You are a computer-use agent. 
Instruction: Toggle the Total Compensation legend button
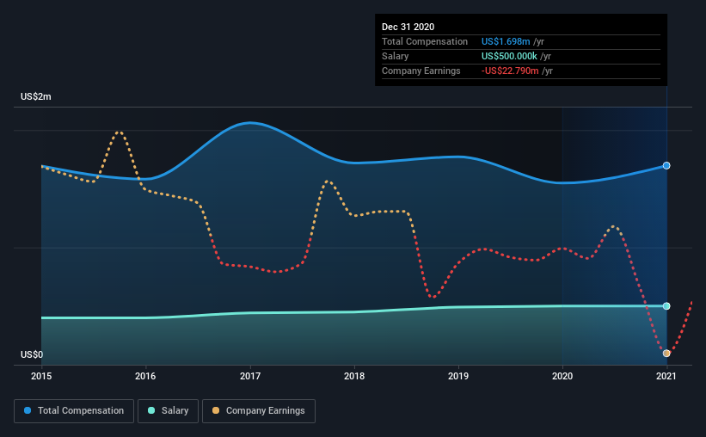click(x=74, y=411)
